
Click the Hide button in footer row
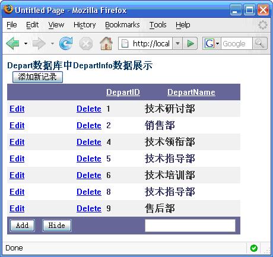pos(57,226)
